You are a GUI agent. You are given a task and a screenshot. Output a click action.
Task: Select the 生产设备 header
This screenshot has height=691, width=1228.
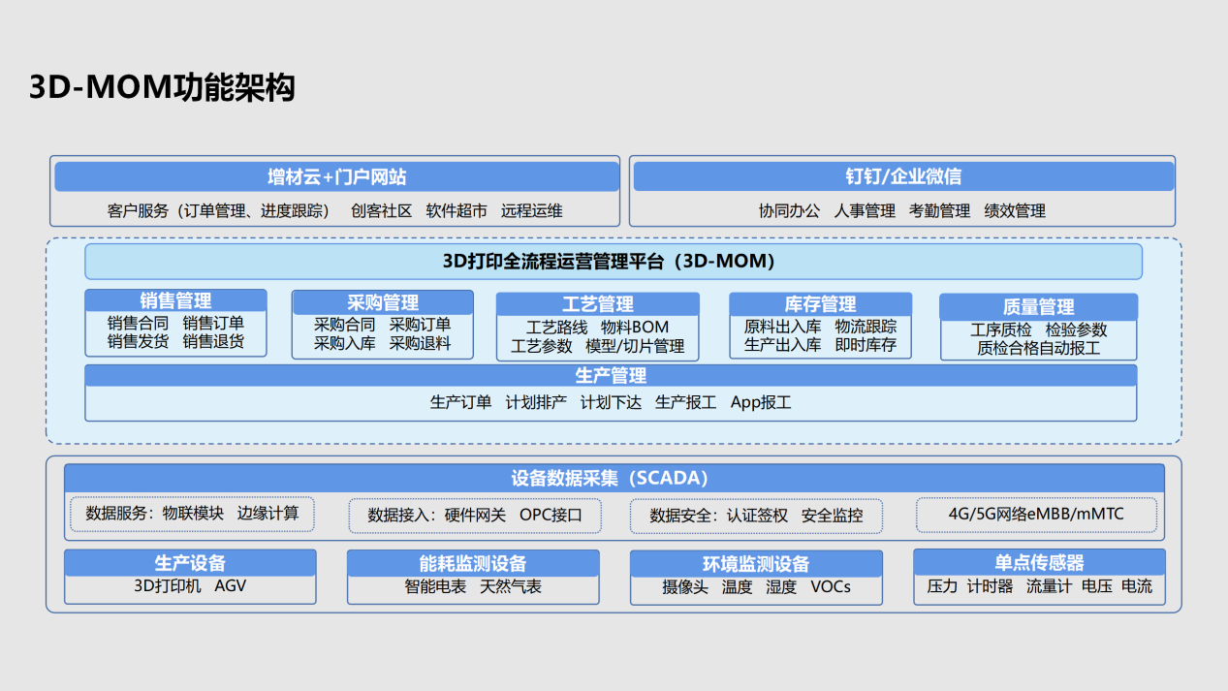(x=190, y=563)
